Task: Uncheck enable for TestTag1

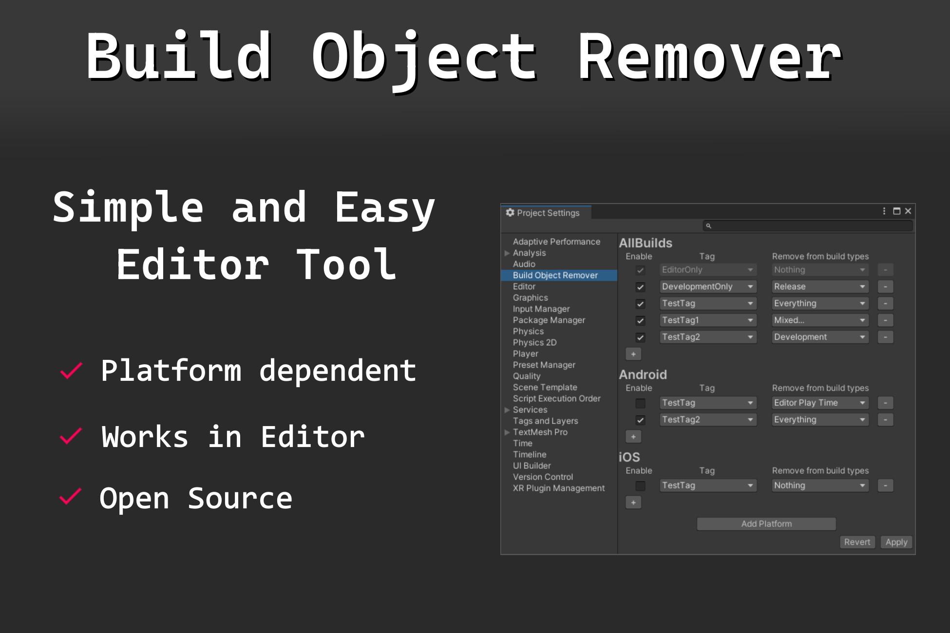Action: click(640, 321)
